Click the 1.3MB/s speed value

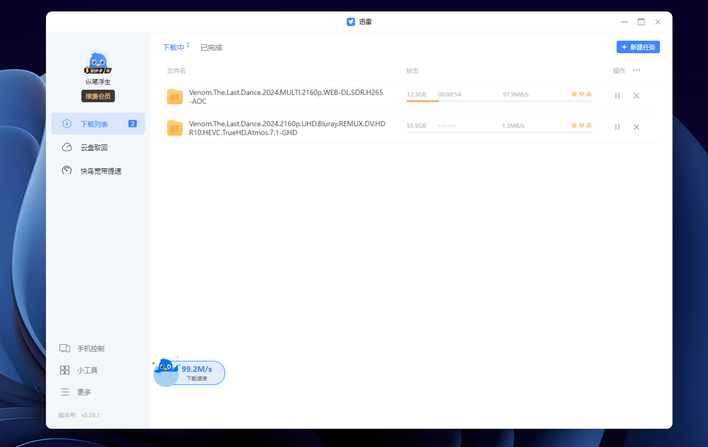click(513, 126)
